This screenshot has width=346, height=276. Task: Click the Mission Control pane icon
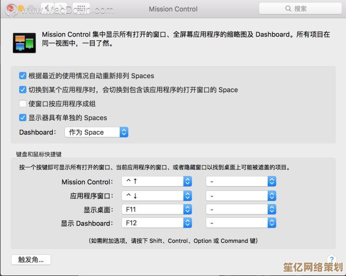point(24,42)
